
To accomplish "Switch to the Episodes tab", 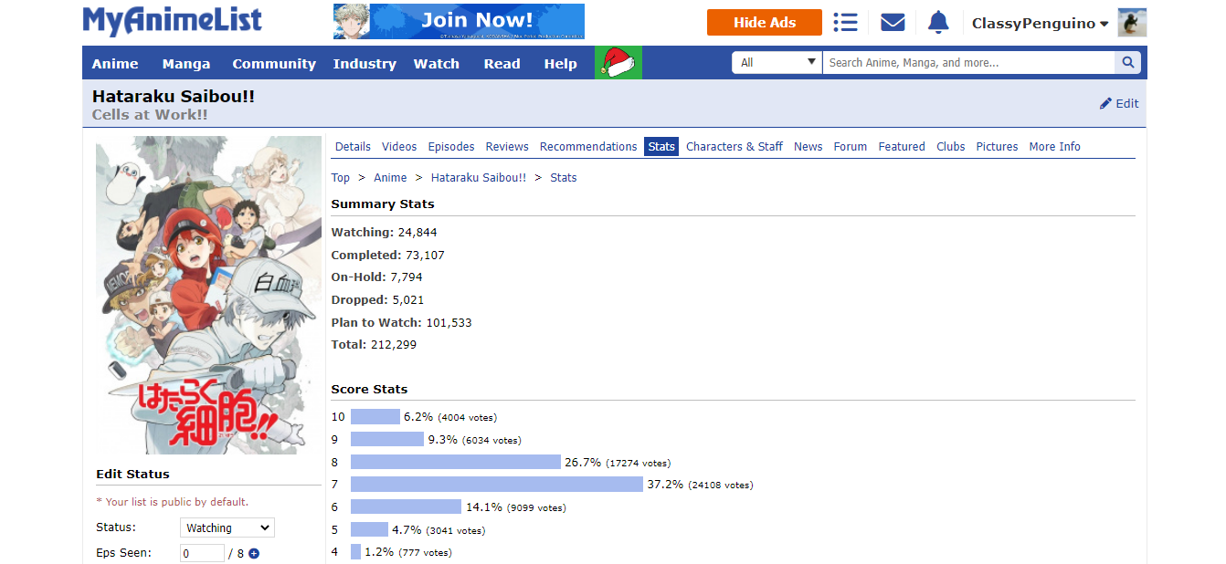I will (x=451, y=146).
